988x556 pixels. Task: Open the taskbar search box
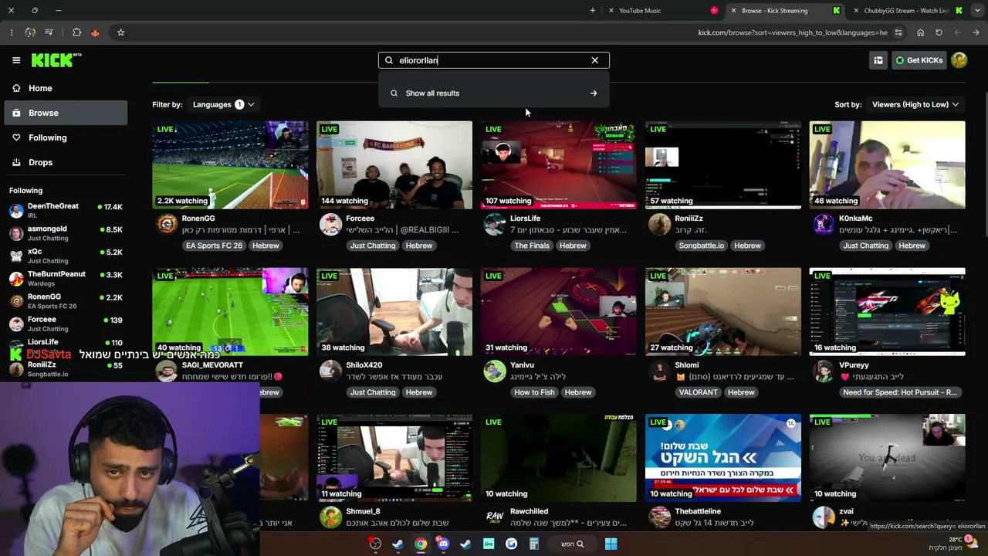coord(572,544)
